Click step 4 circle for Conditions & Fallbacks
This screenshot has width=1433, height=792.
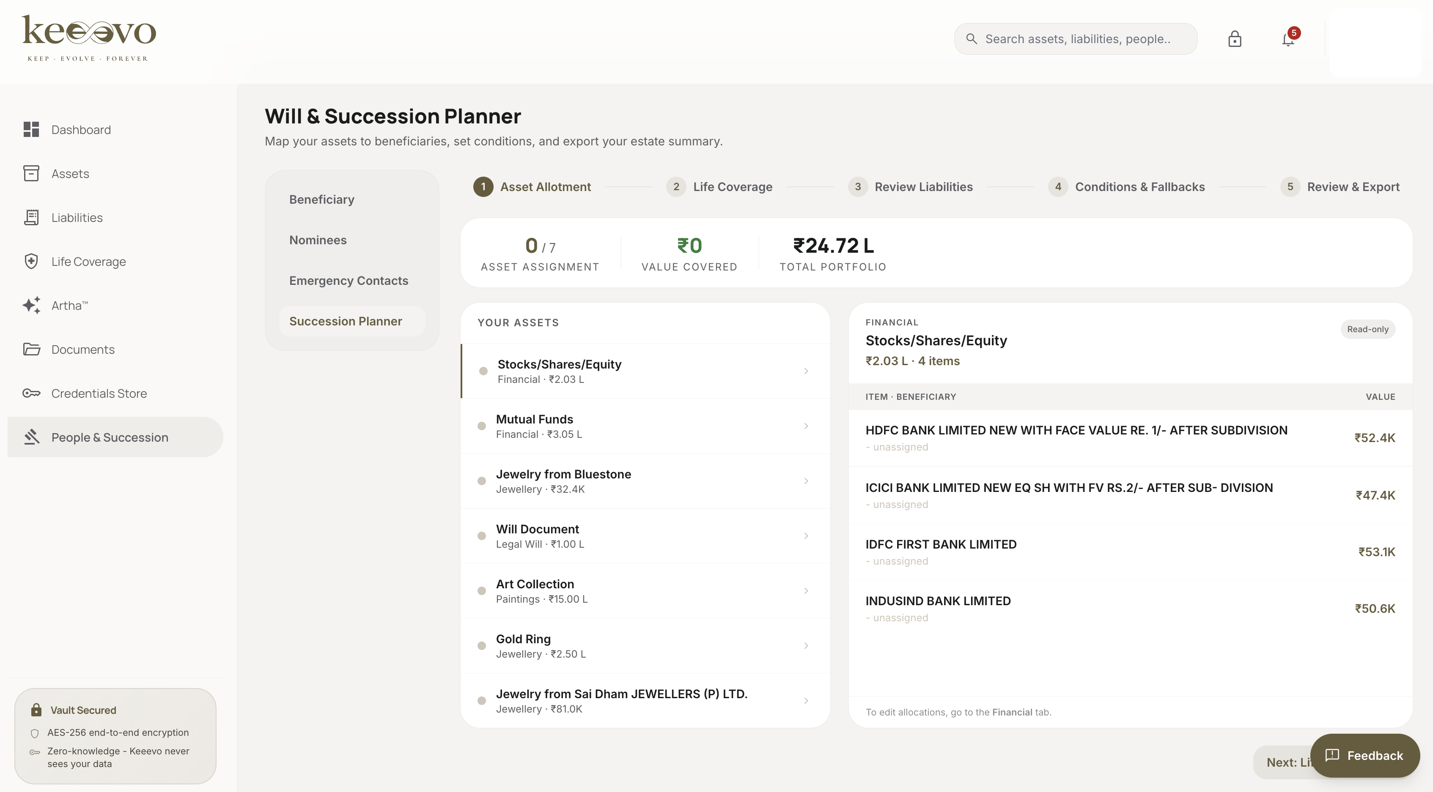coord(1058,187)
